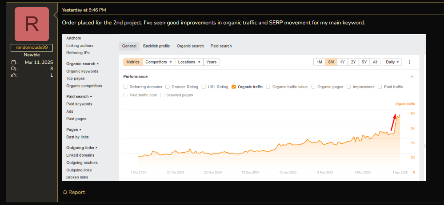Click the bell icon beside Report
This screenshot has height=205, width=444.
(65, 192)
